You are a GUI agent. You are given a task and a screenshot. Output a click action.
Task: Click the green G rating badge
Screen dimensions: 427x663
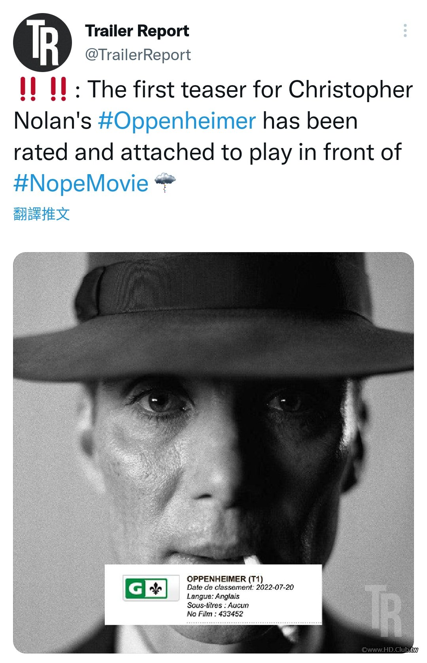click(136, 589)
